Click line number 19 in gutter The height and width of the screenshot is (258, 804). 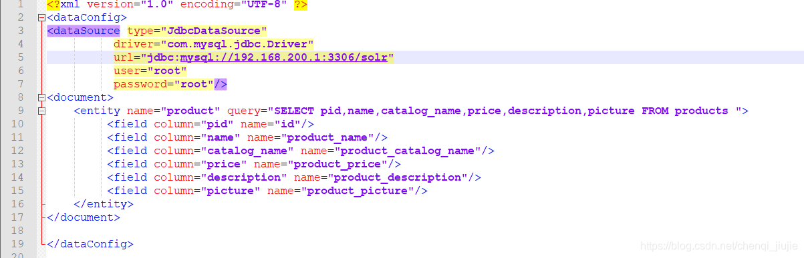point(17,244)
